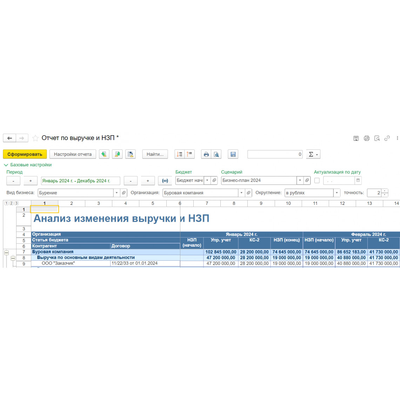The image size is (400, 400).
Task: Go back with the left arrow button
Action: point(9,138)
